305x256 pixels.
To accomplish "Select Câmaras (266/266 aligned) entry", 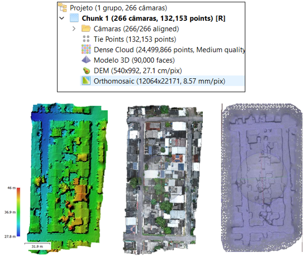I will tap(136, 29).
